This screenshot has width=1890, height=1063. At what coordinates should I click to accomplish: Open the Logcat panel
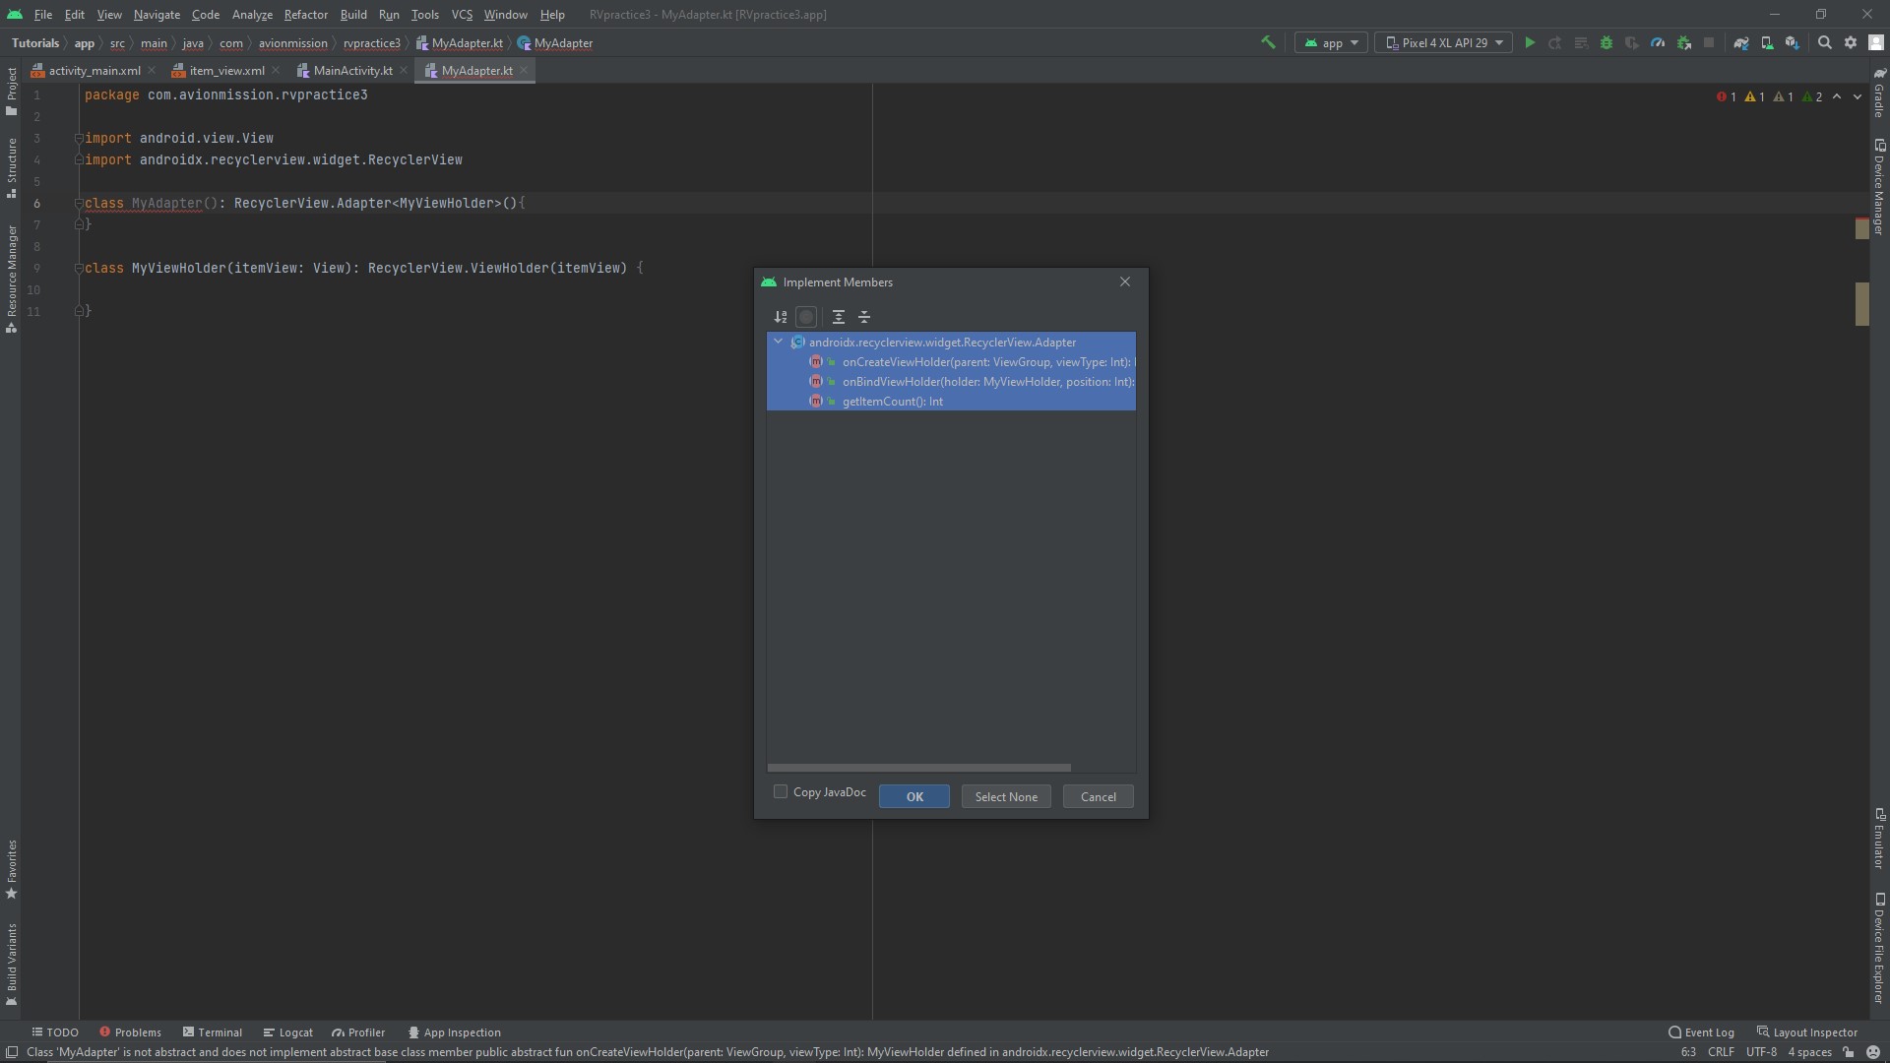click(286, 1032)
